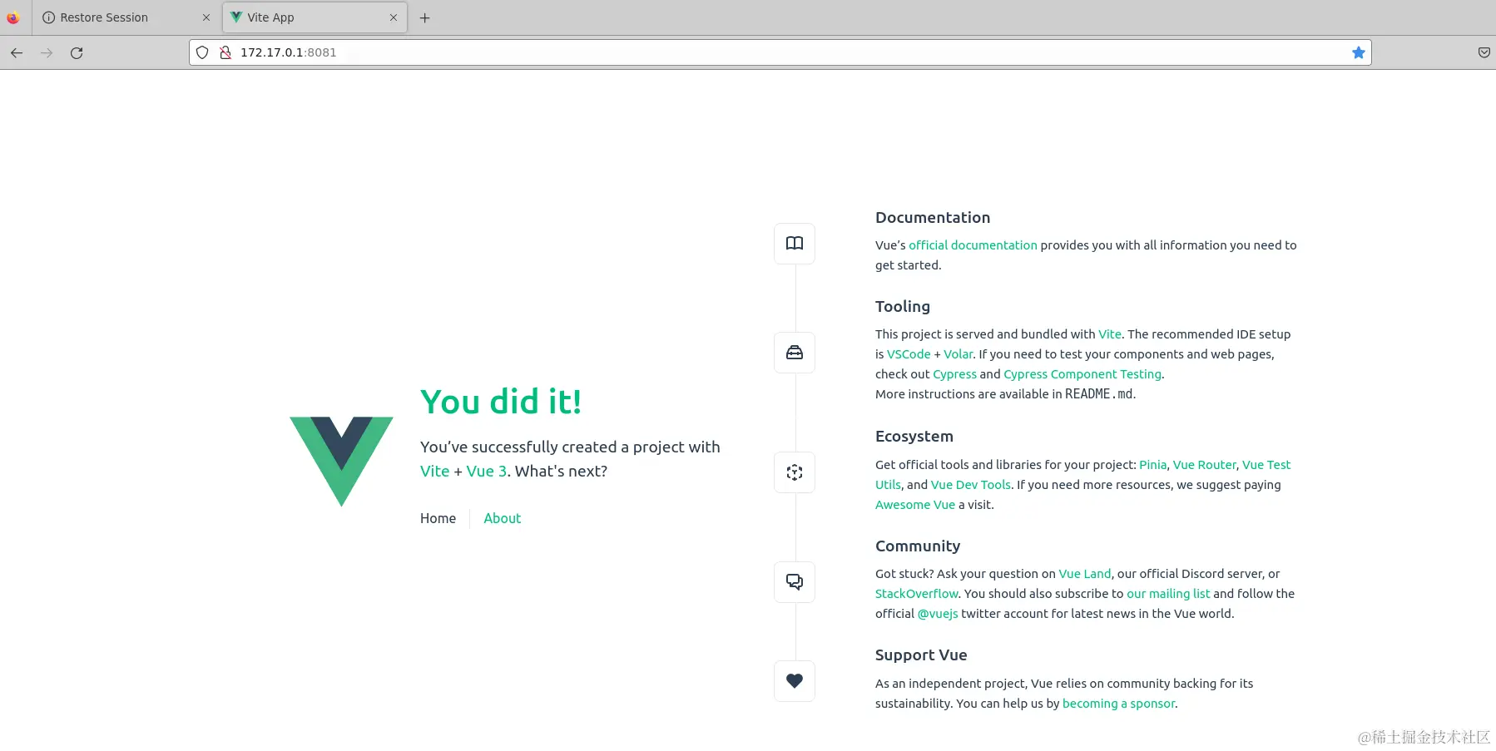Click the insecure connection lock icon
The width and height of the screenshot is (1496, 751).
coord(225,52)
